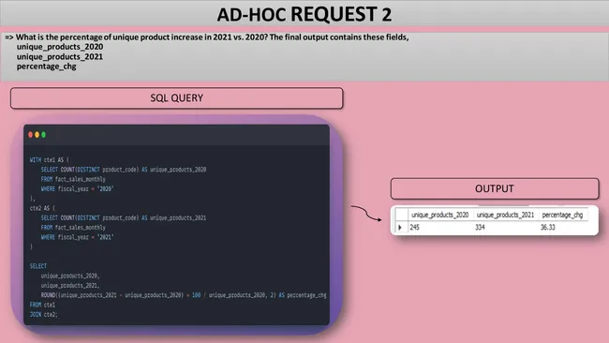
Task: Click the percentage_chg field in question text
Action: coord(46,67)
